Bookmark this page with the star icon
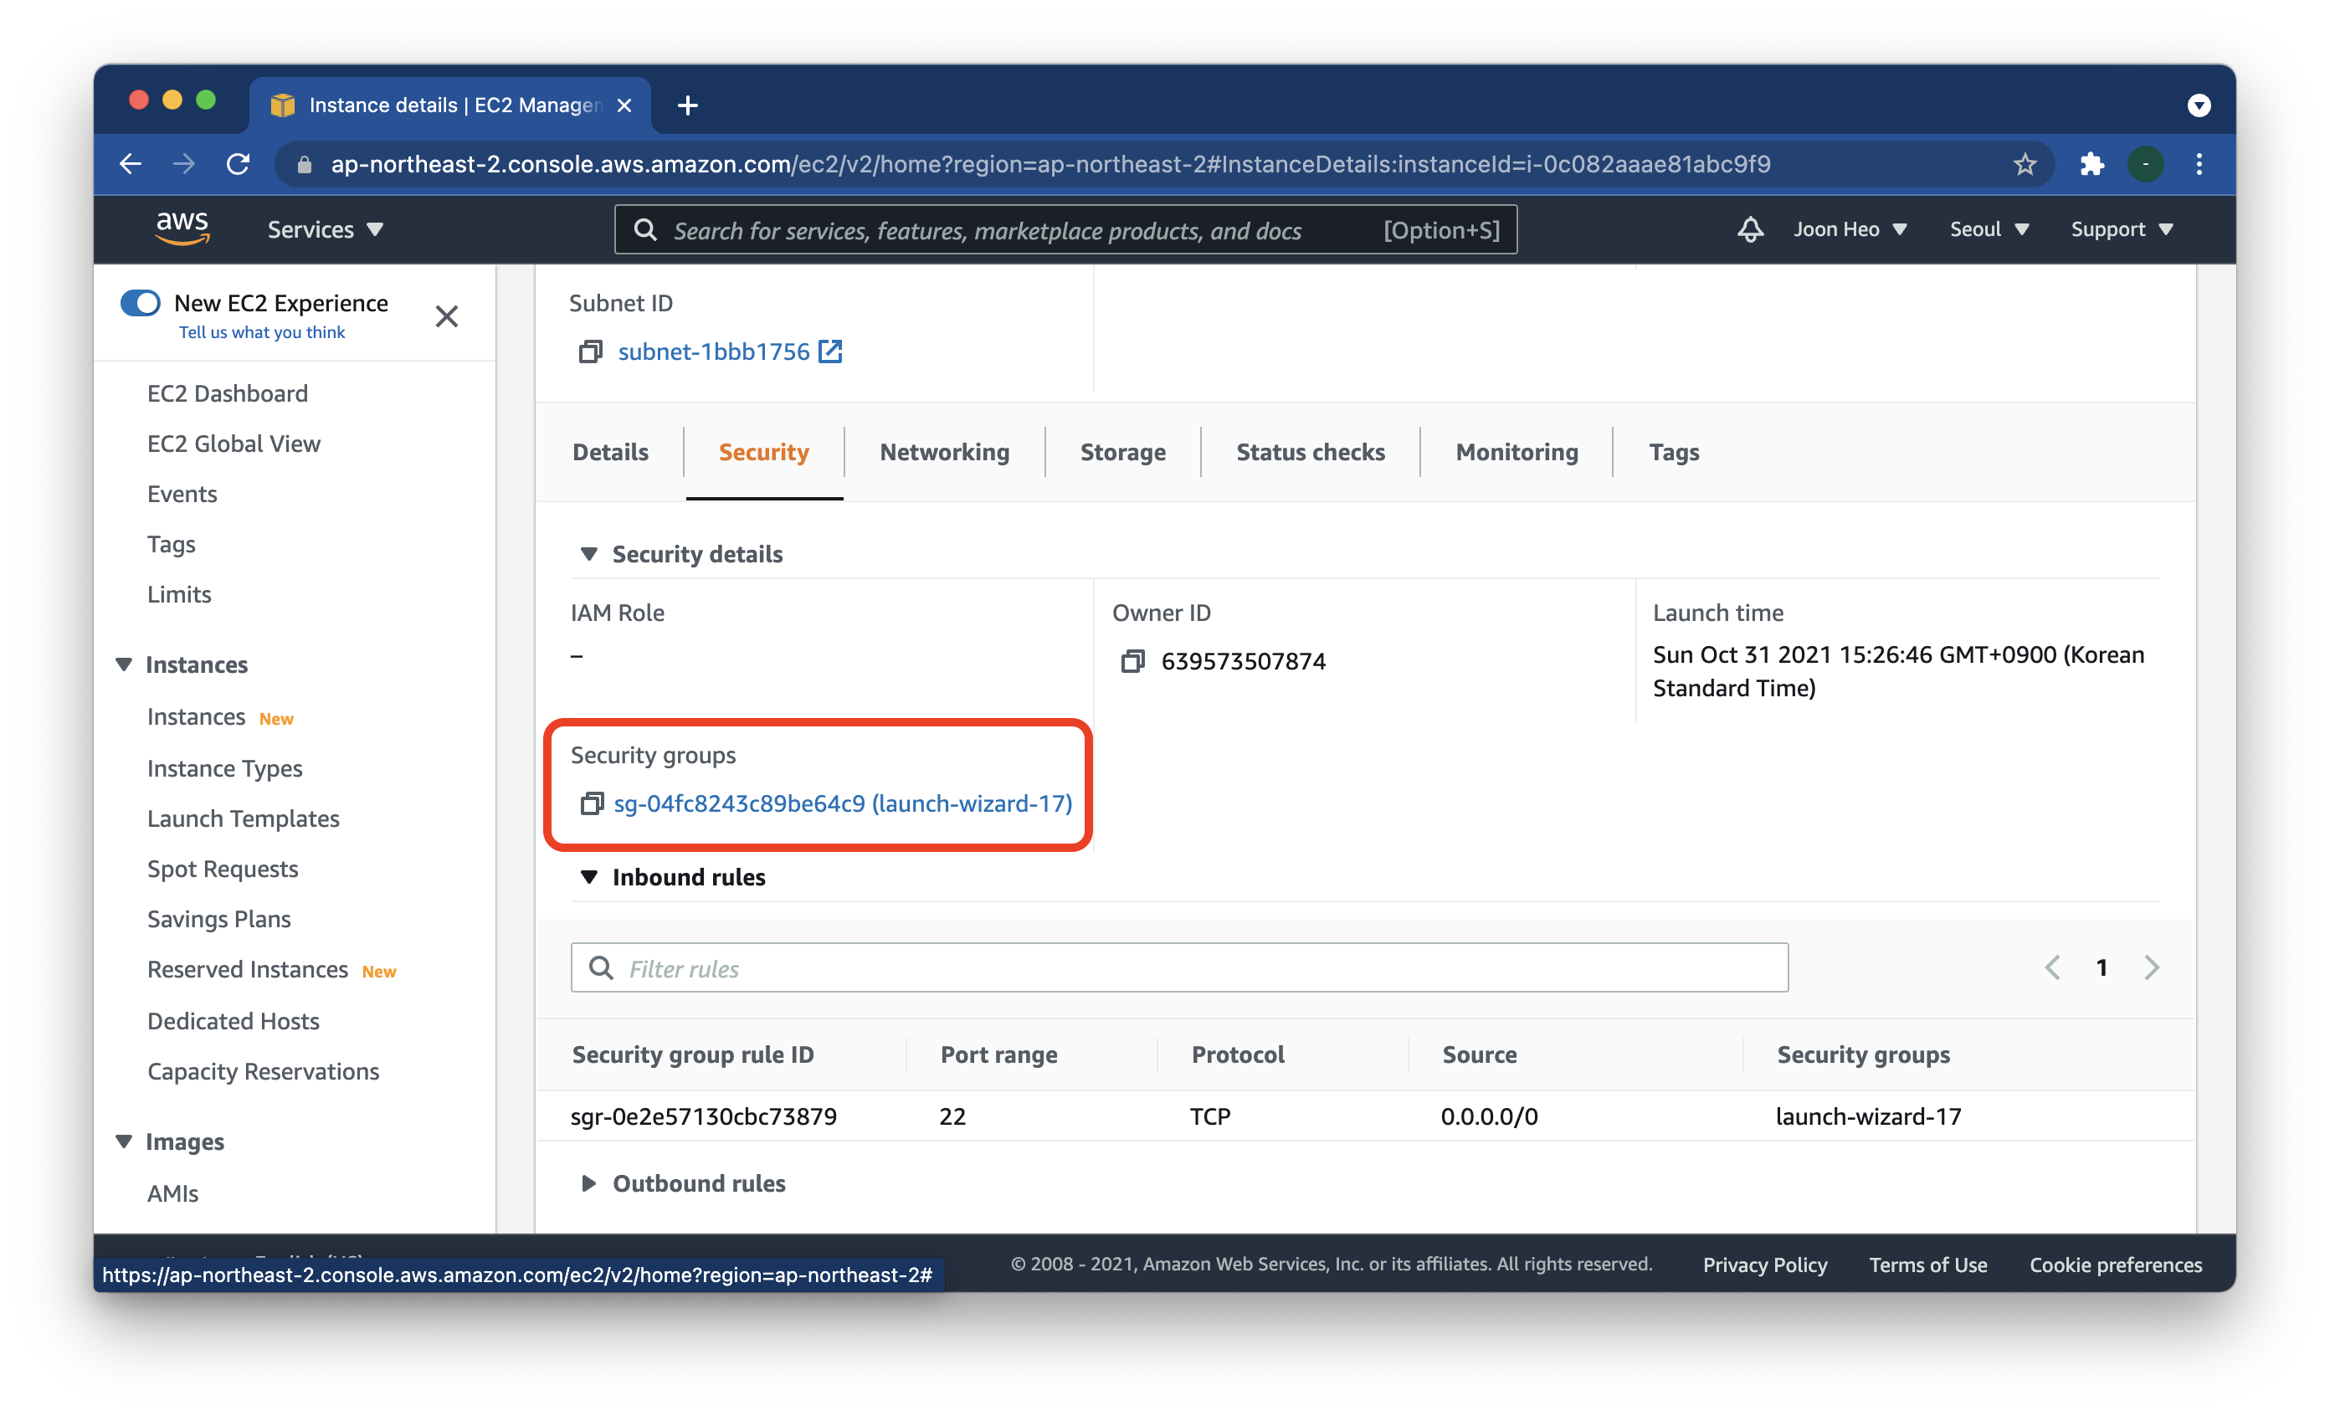2330x1416 pixels. point(2024,165)
